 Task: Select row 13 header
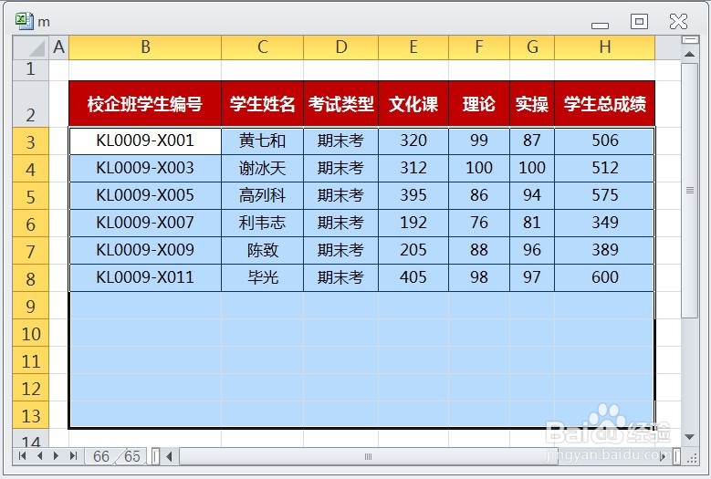point(31,415)
